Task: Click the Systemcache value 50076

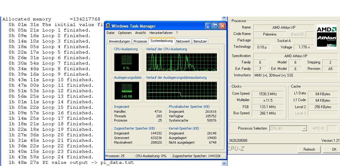Action: point(212,120)
